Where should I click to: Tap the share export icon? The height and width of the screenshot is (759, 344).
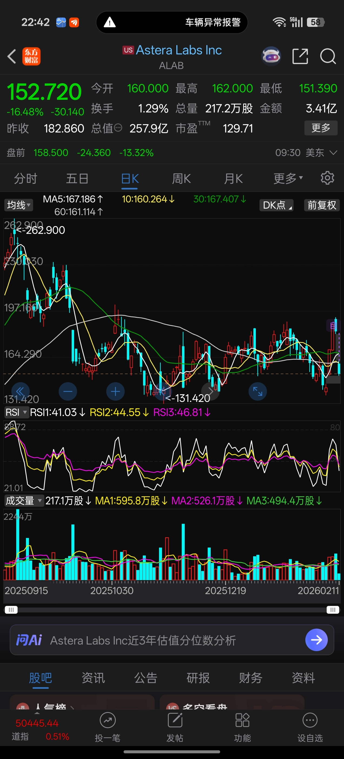[300, 56]
